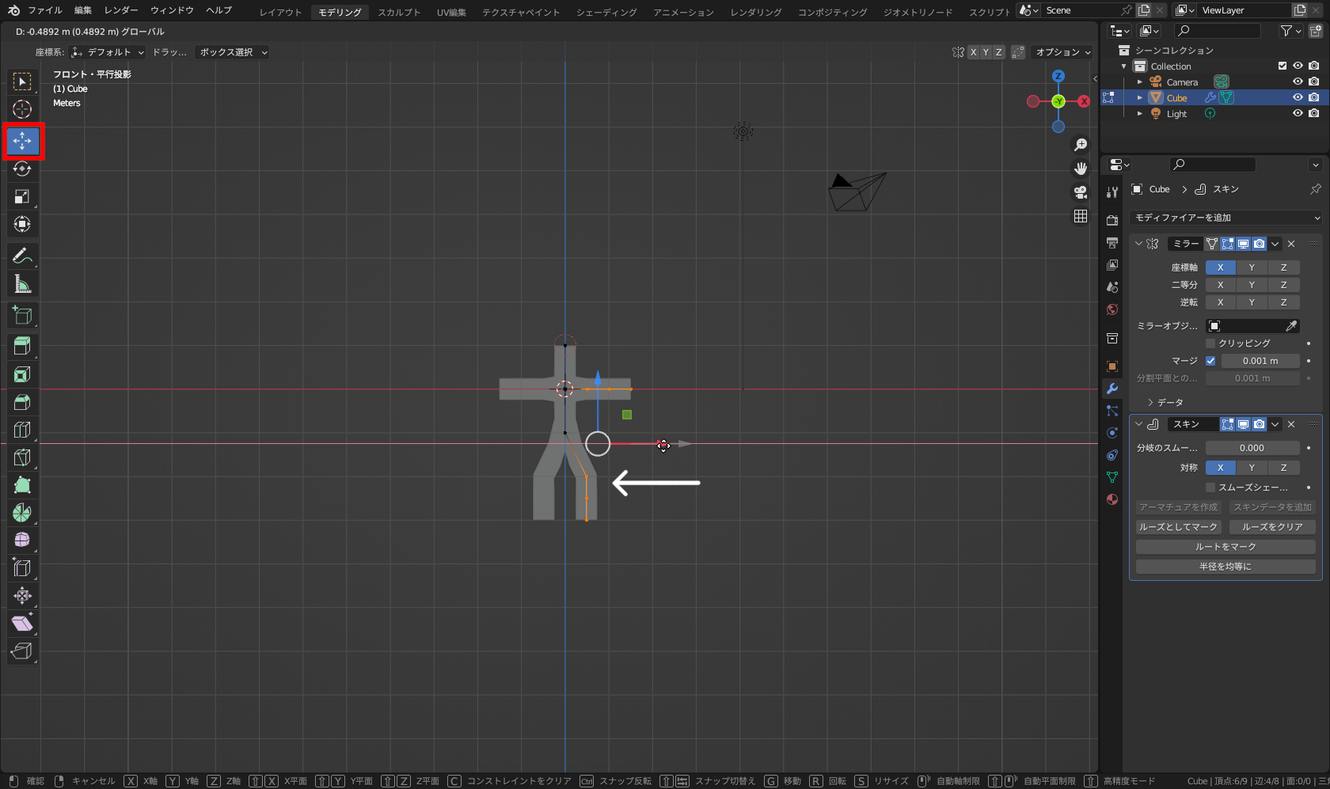The height and width of the screenshot is (789, 1330).
Task: Select the Shear tool
Action: click(22, 624)
